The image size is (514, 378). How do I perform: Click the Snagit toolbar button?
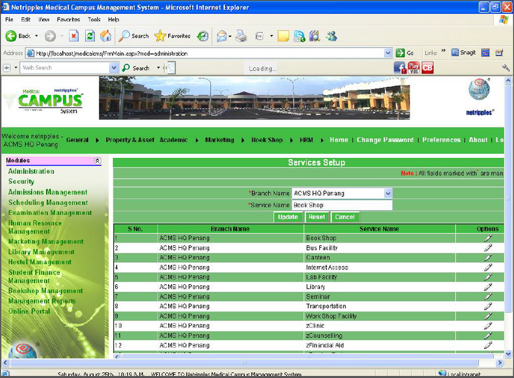(x=463, y=53)
